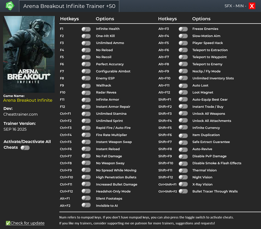Screen dimensions: 261x229
Task: Toggle Activate/Deactivate All Cheats switch
Action: 25,148
